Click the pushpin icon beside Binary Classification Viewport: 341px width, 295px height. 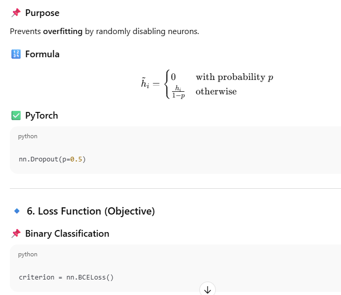point(15,234)
